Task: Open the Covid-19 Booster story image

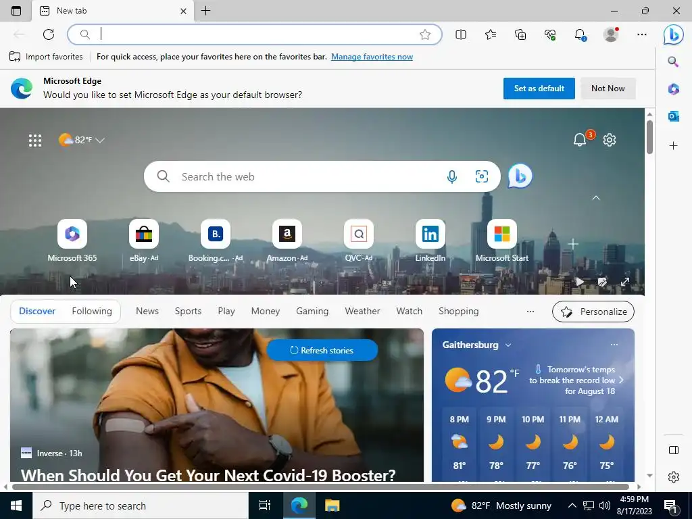Action: click(217, 405)
